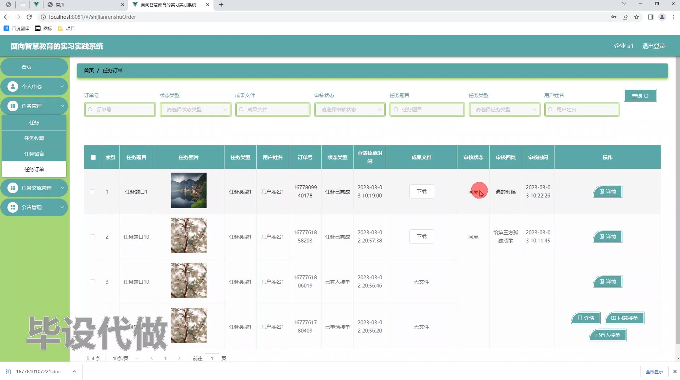Open the password key icon
This screenshot has height=380, width=680.
(614, 17)
